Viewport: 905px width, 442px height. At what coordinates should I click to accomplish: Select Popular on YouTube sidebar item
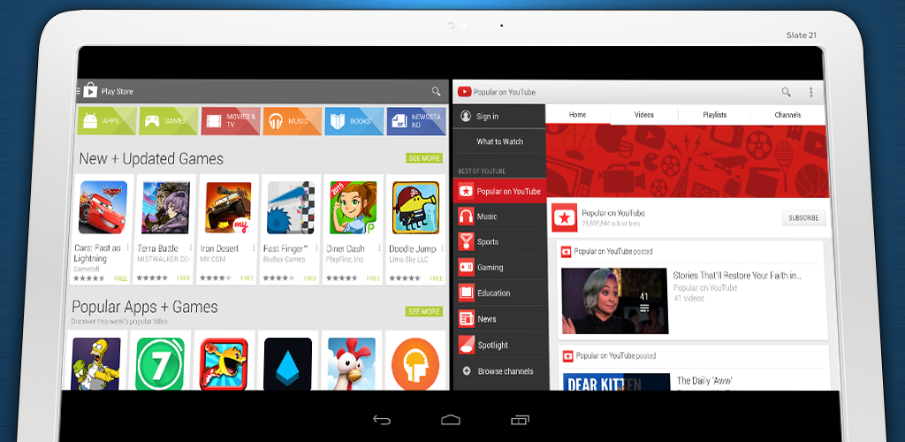point(500,191)
